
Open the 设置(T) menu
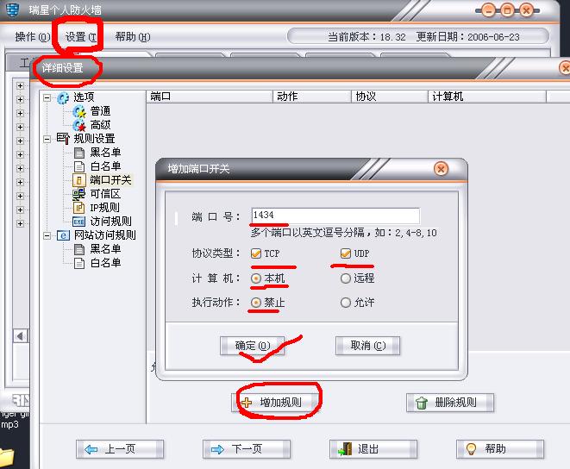(81, 37)
